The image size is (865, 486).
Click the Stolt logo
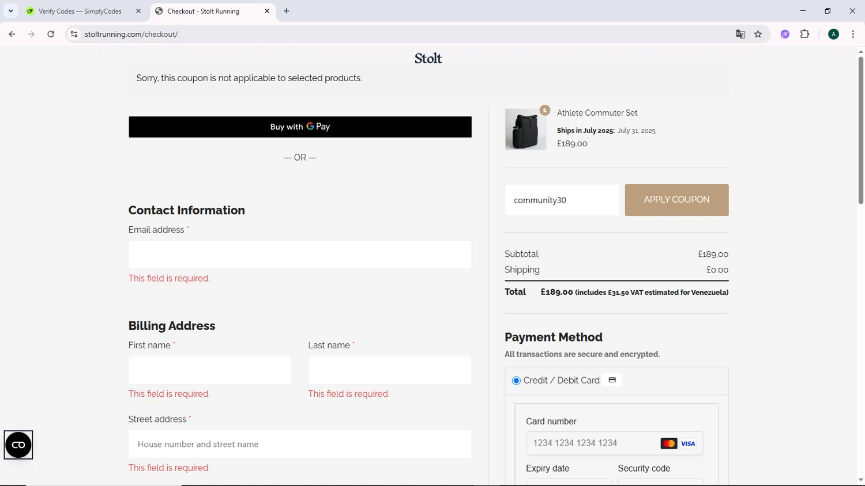428,58
